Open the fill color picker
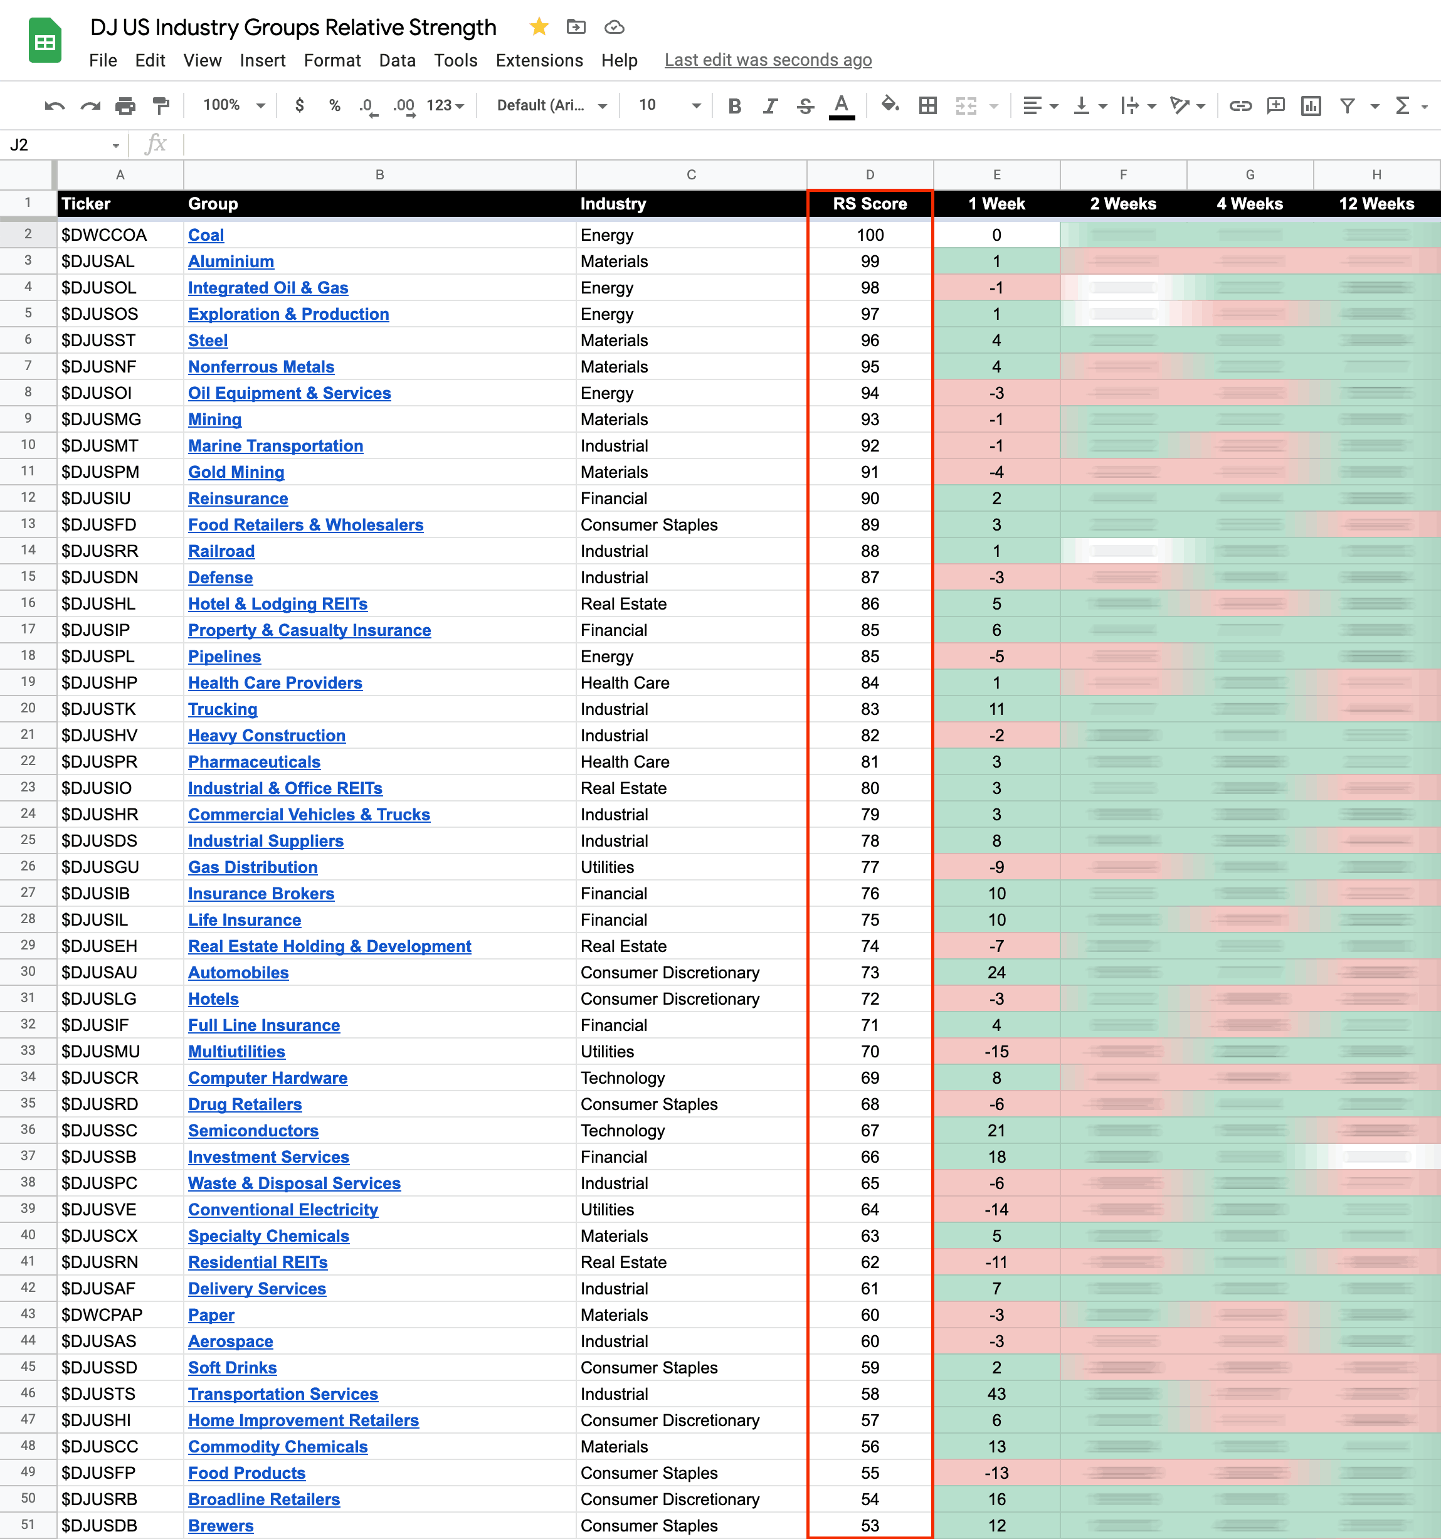1441x1539 pixels. pos(889,105)
